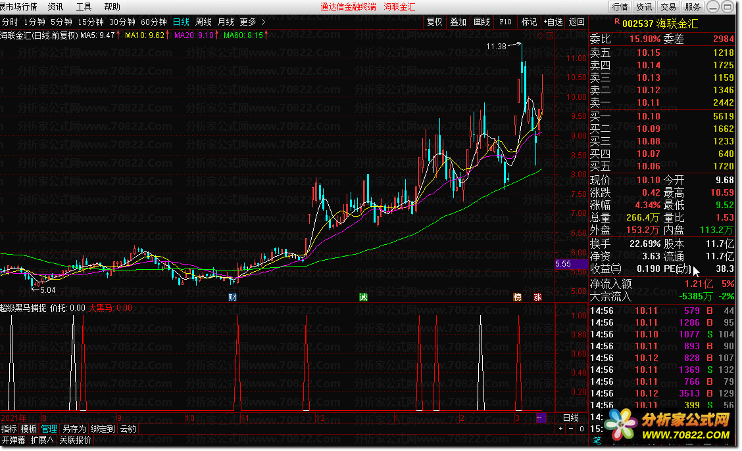This screenshot has width=742, height=451.
Task: Click the 大黑马: 0.00 label
Action: tap(111, 308)
